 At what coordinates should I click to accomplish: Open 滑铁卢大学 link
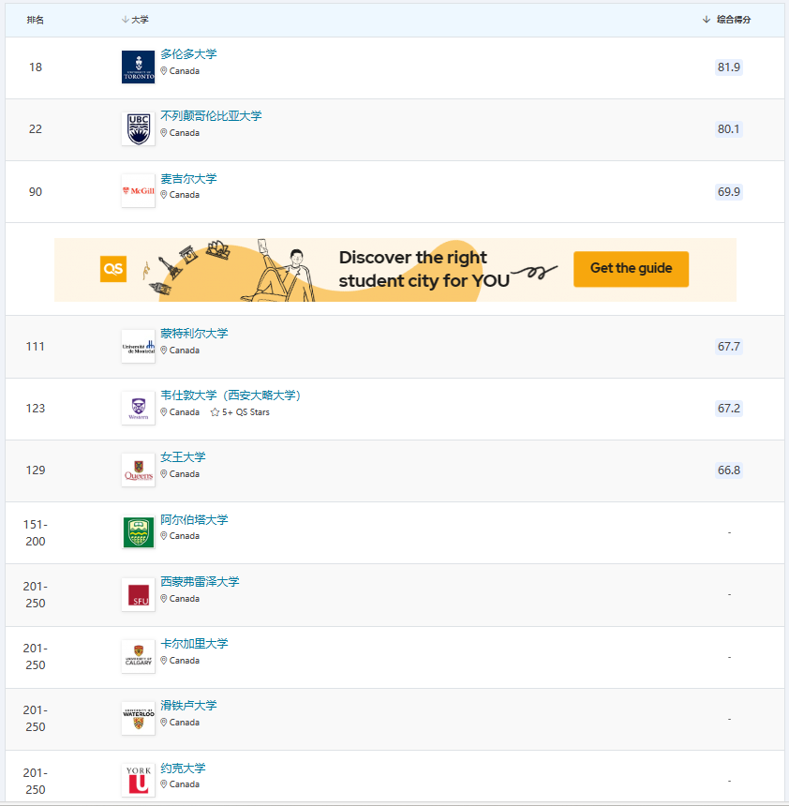[x=188, y=705]
